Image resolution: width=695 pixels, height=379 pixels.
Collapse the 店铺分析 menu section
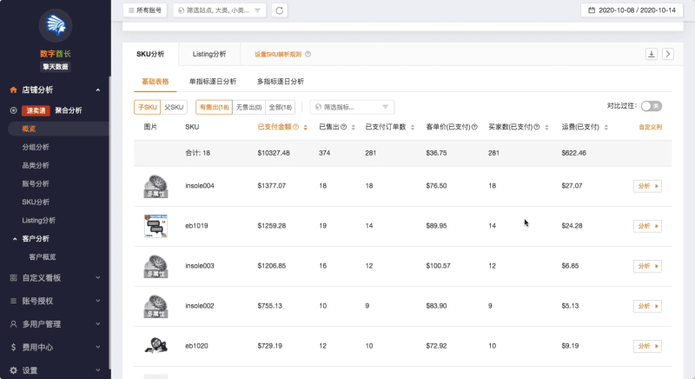97,90
